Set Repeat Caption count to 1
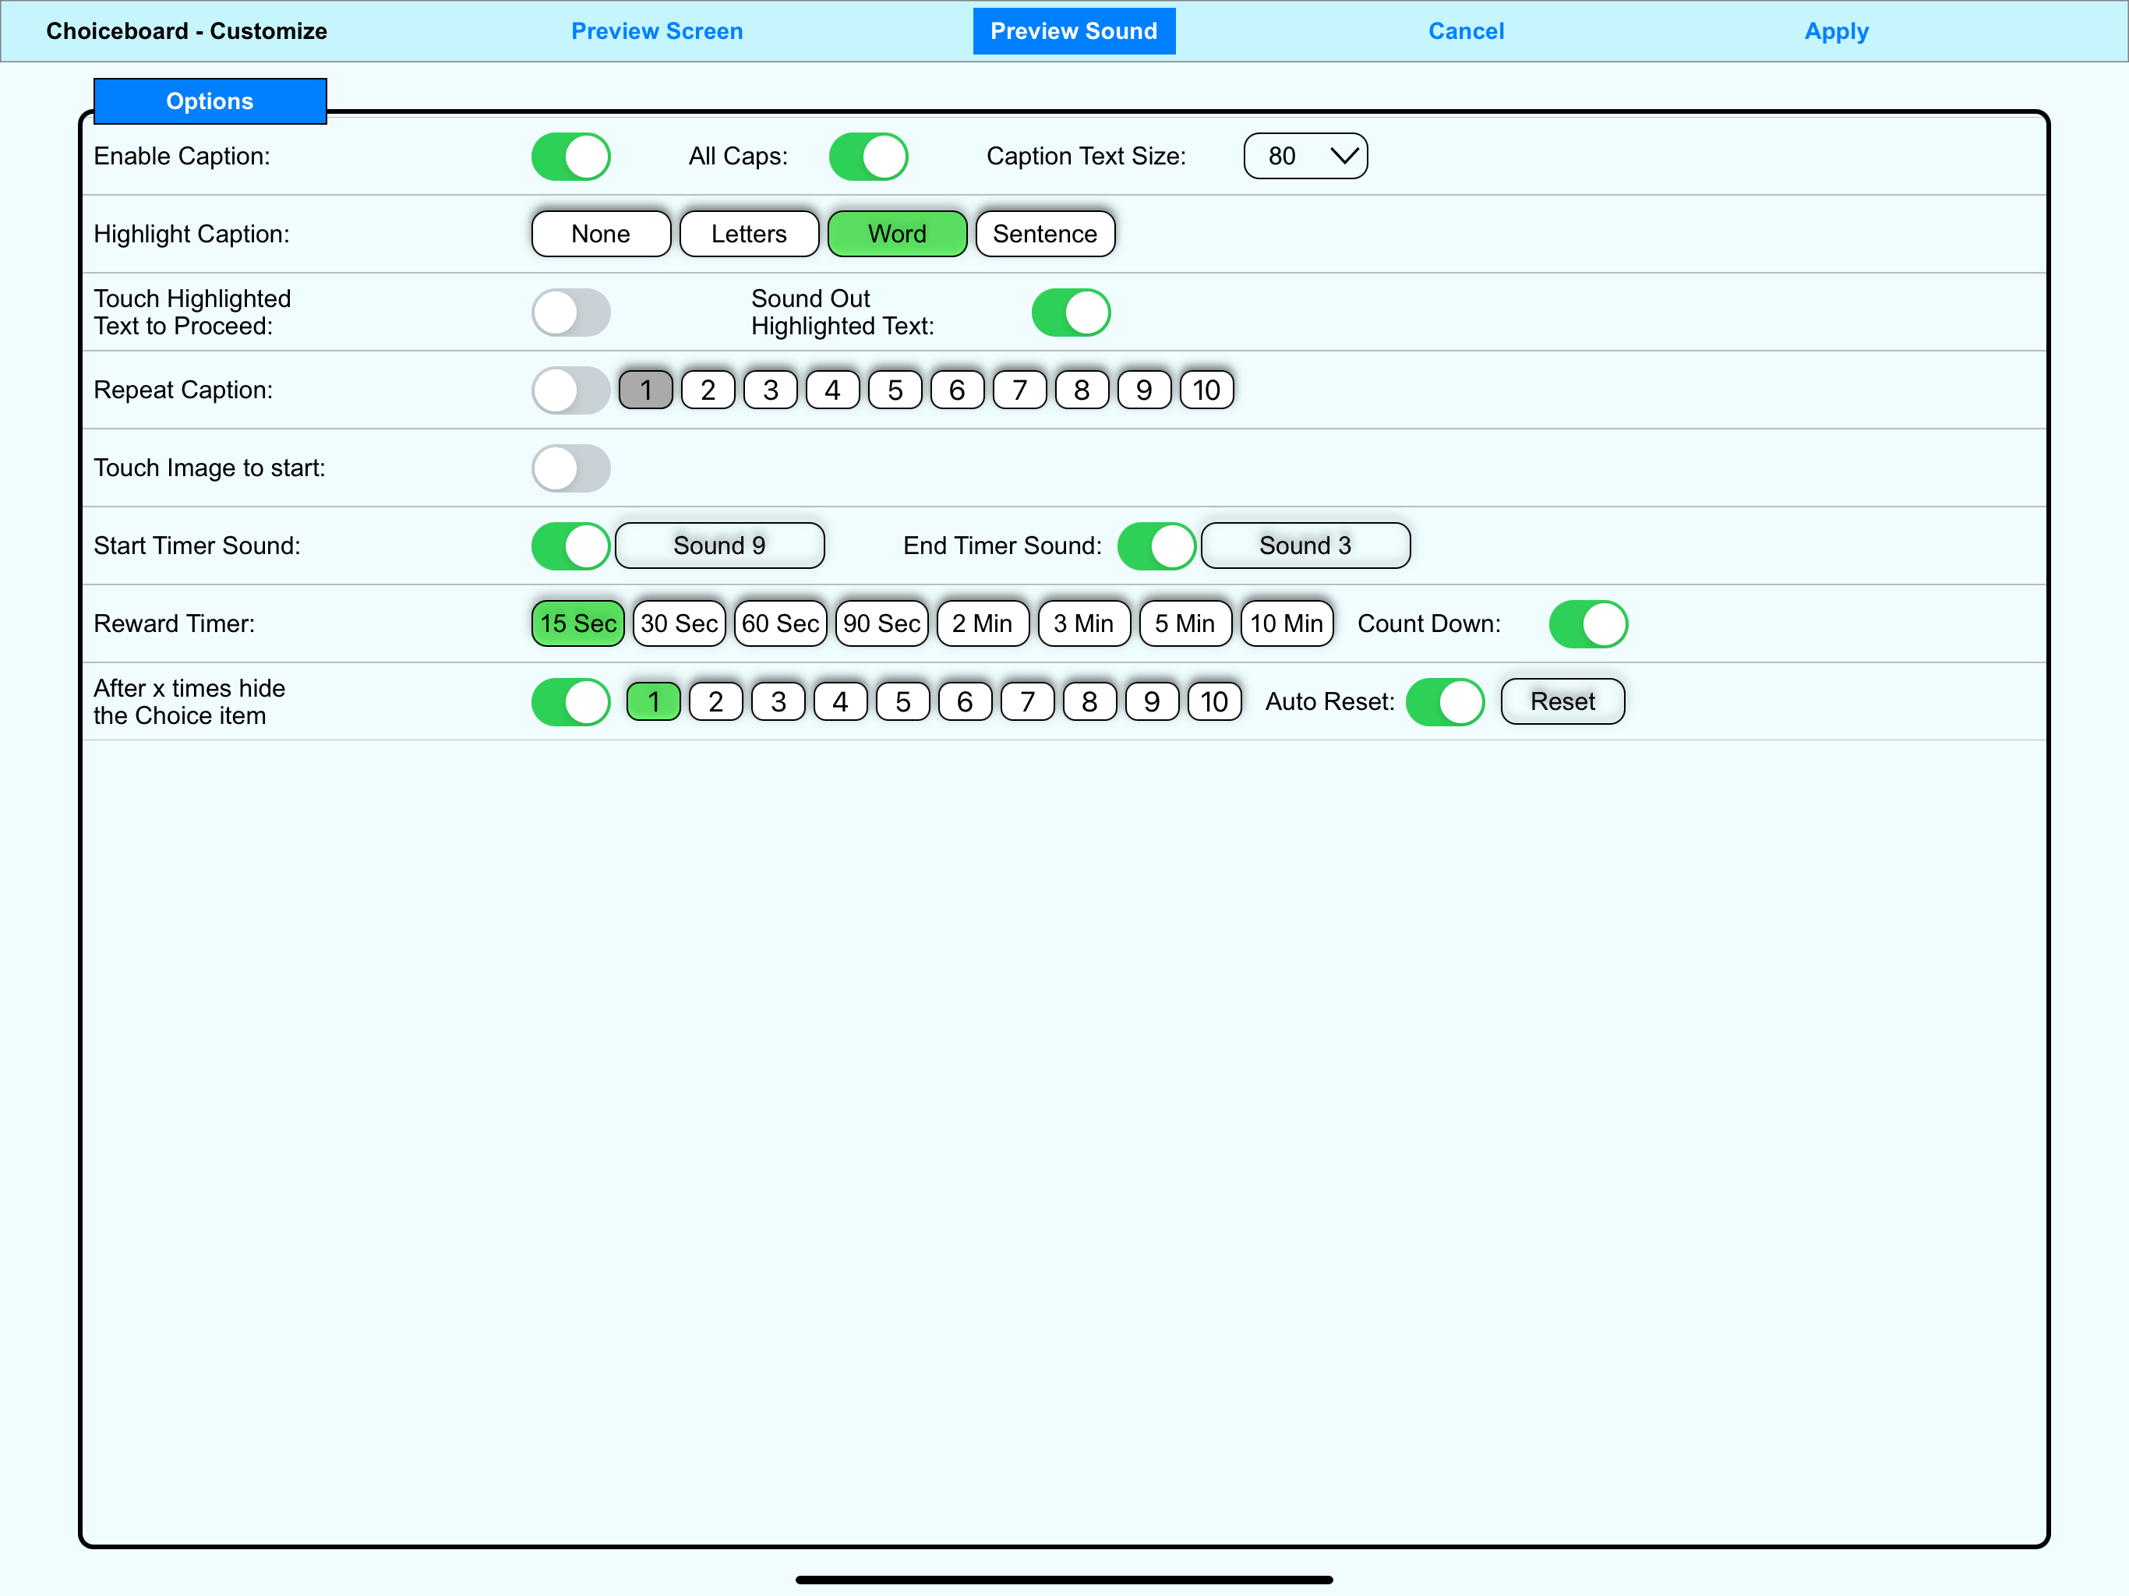This screenshot has width=2129, height=1596. 646,390
